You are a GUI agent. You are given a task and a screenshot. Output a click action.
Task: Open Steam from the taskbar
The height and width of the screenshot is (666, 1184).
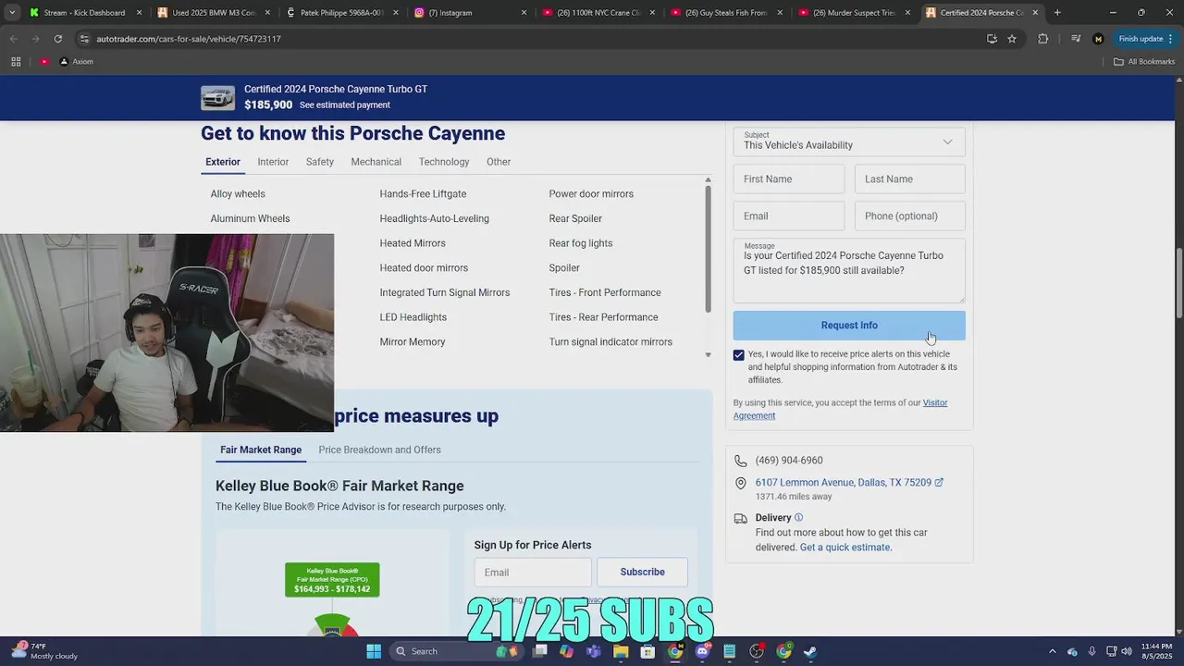coord(810,651)
